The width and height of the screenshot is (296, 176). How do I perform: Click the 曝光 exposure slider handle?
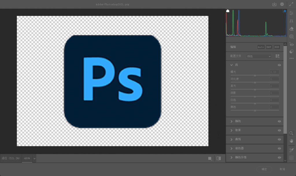(255, 75)
